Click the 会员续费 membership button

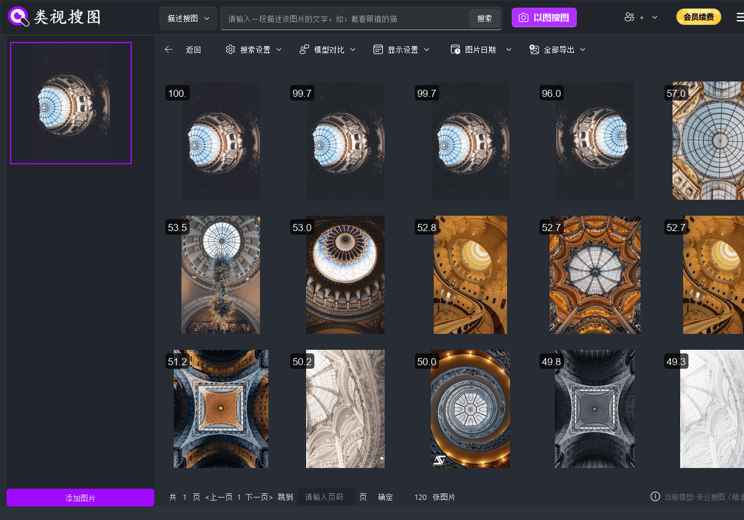698,17
